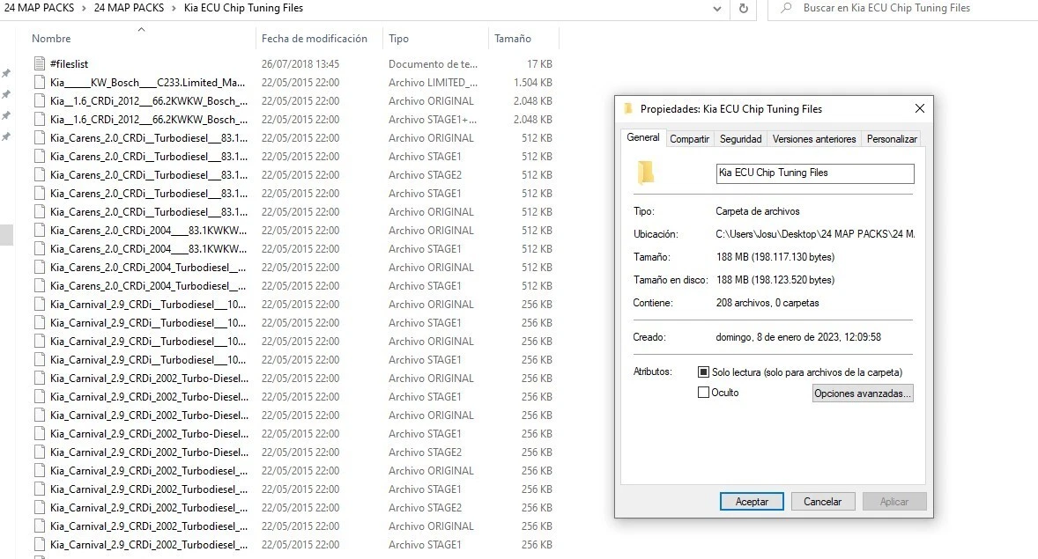Click the folder icon in the Properties General tab

(645, 173)
